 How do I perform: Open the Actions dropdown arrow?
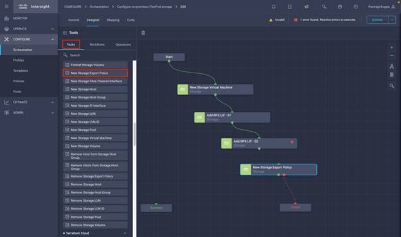click(392, 20)
